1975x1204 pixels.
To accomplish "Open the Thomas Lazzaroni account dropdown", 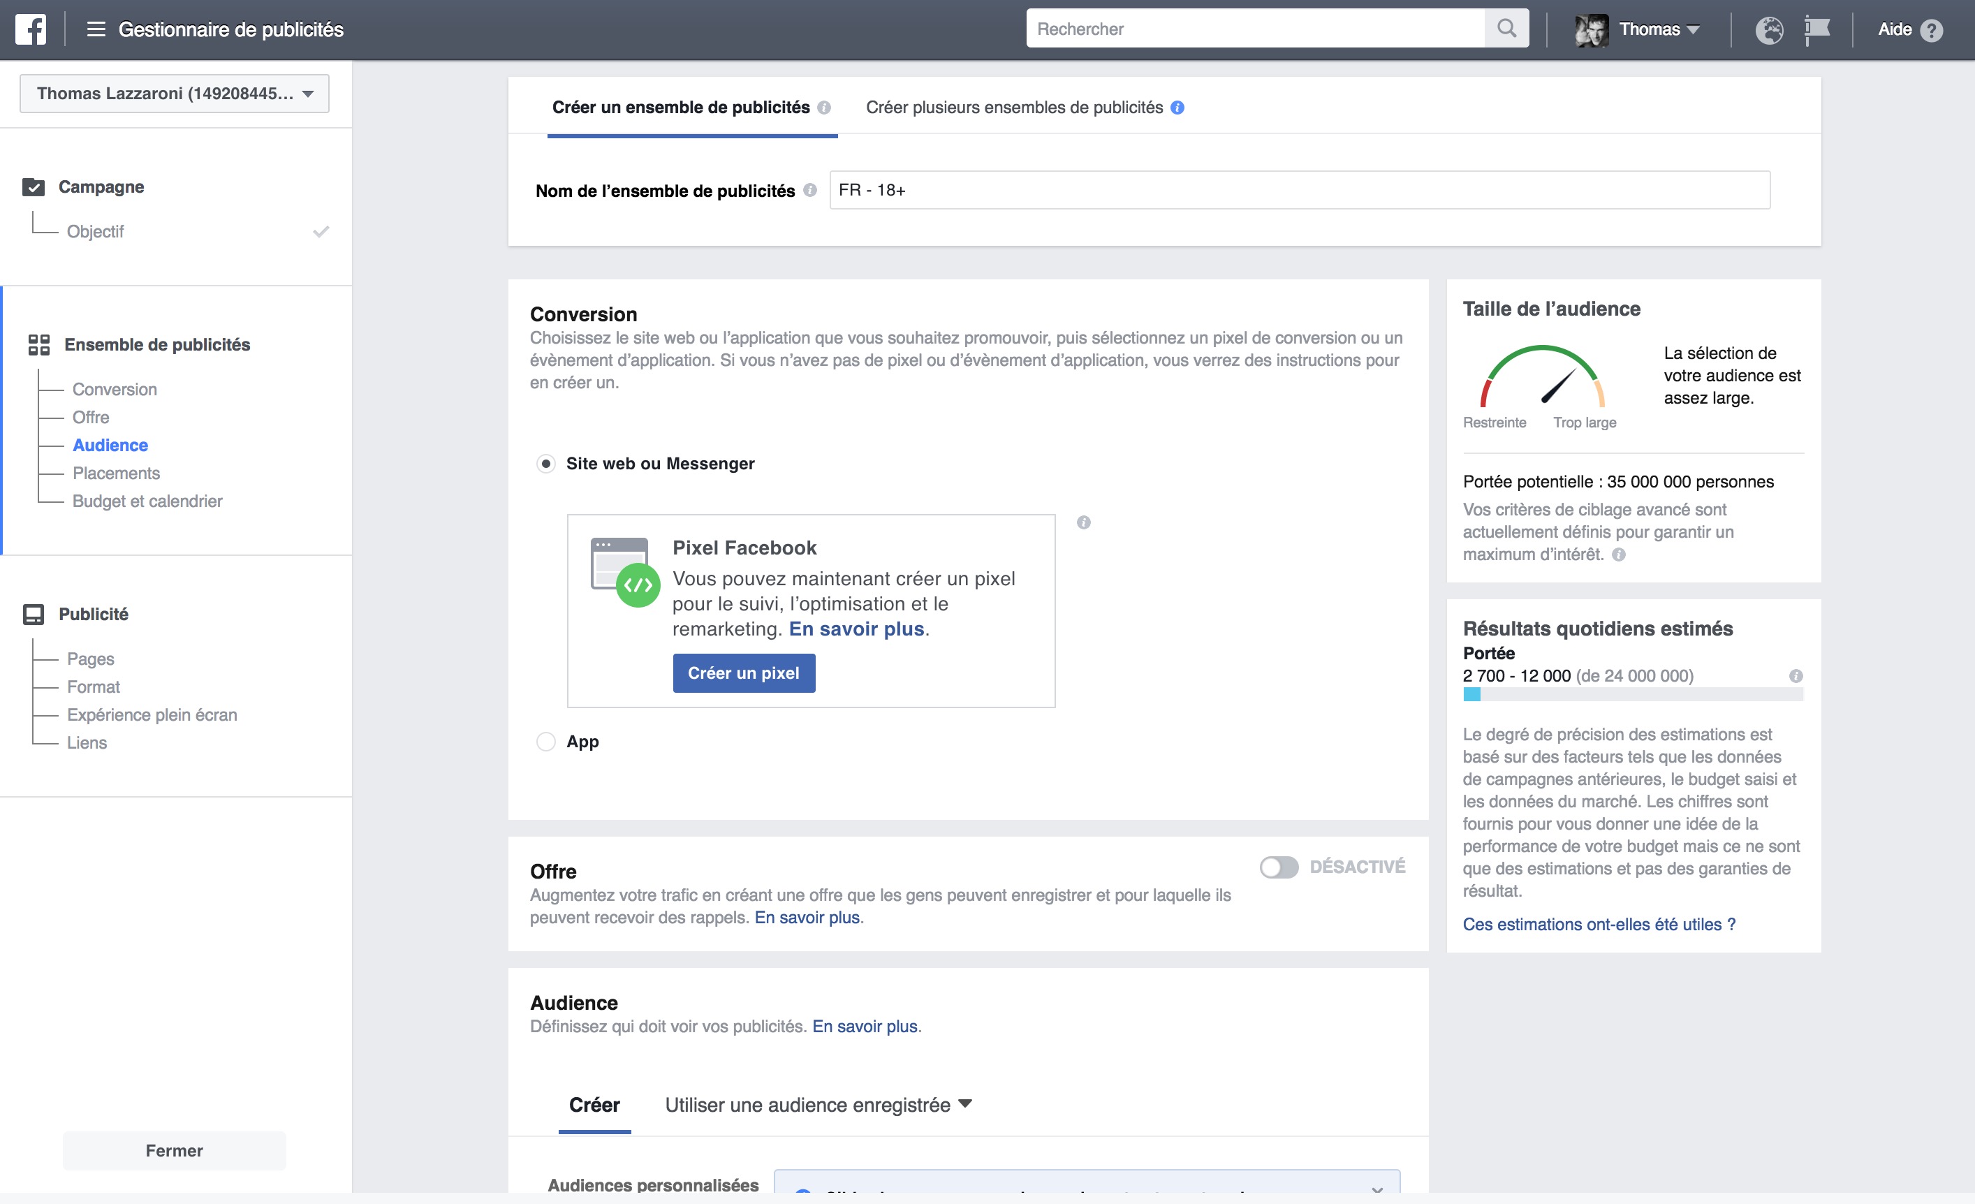I will pyautogui.click(x=174, y=94).
